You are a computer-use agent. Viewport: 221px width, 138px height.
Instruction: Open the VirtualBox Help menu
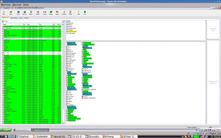[x=26, y=5]
